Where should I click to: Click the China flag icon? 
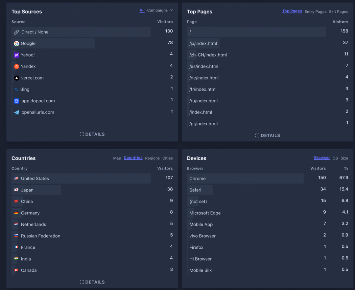[16, 201]
